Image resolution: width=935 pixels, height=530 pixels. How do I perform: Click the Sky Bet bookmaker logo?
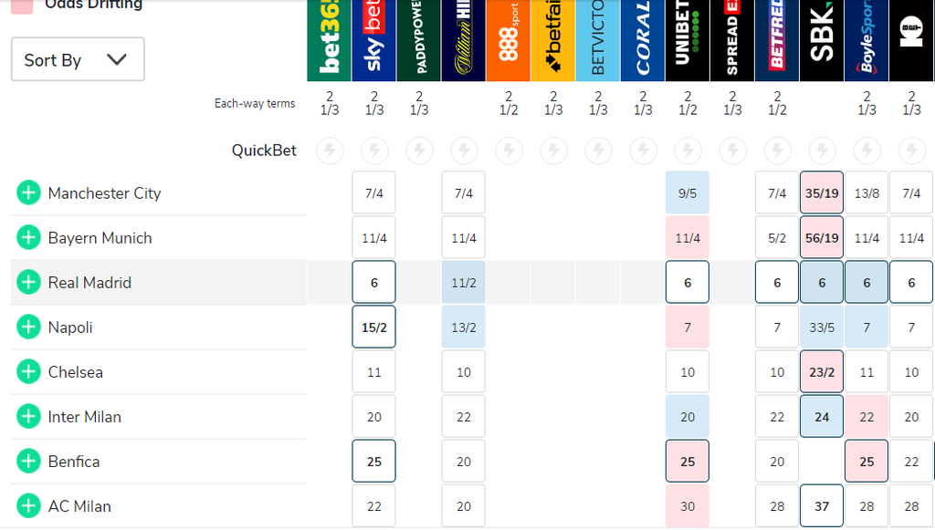[x=373, y=41]
